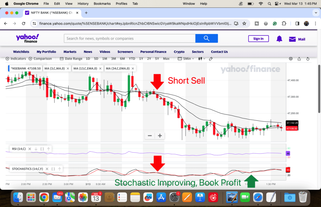Image resolution: width=321 pixels, height=207 pixels.
Task: Select the 1D range
Action: pos(88,58)
